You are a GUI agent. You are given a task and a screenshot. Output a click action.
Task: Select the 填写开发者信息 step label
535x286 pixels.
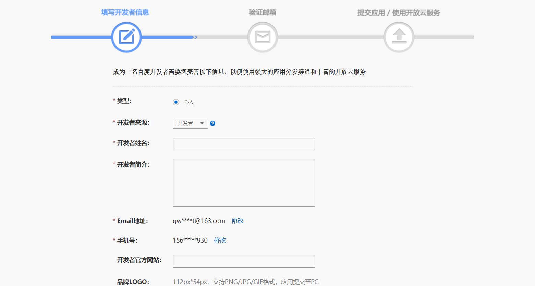click(126, 12)
